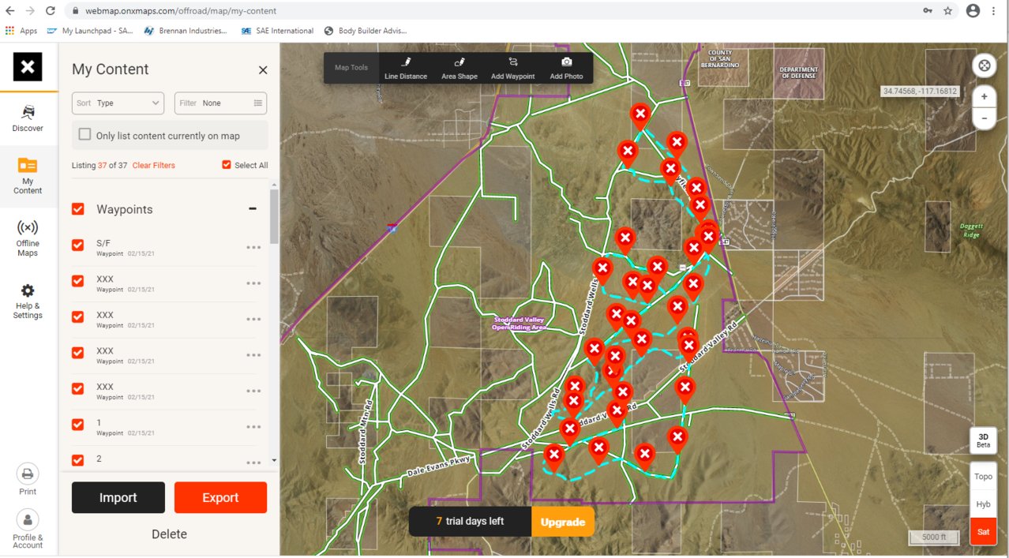Open options for waypoint 1
Screen dimensions: 1009x558
[x=253, y=427]
